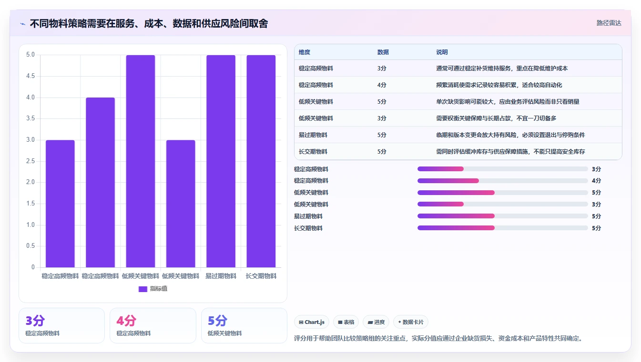Click the 长交期物料 label in the progress list

(x=308, y=228)
